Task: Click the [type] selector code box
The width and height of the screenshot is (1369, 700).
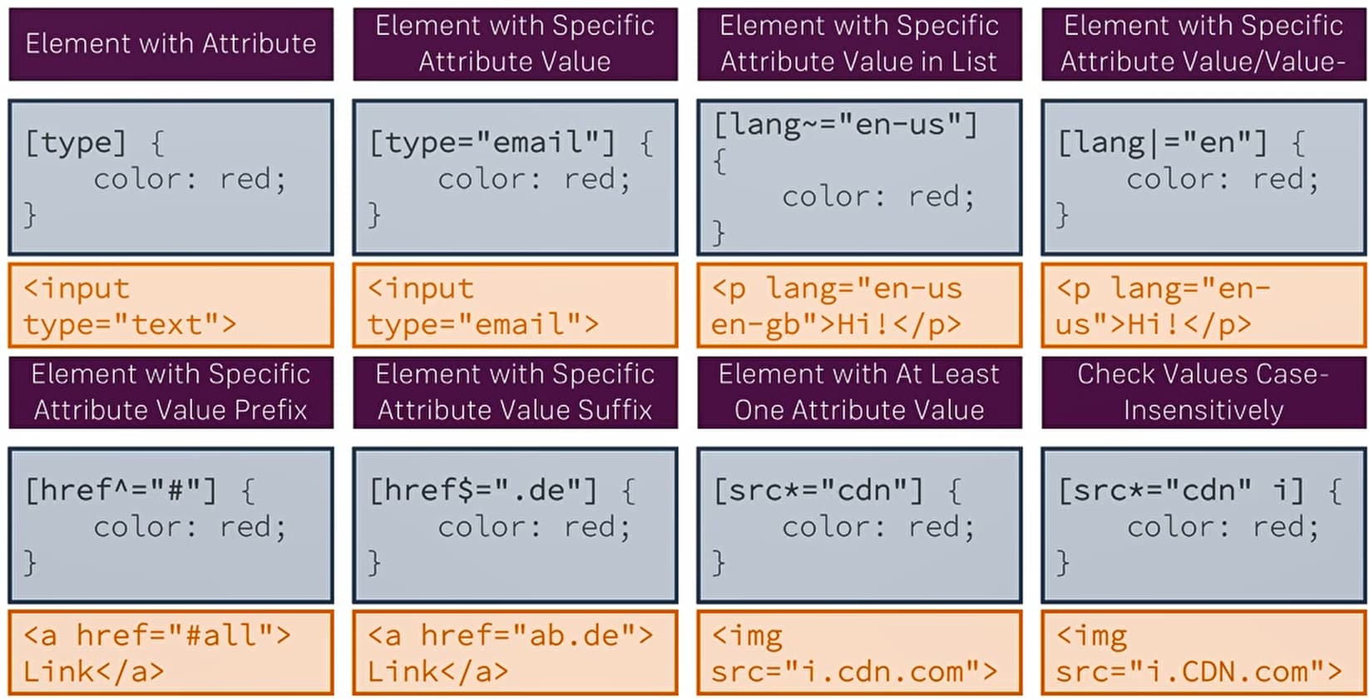Action: point(171,177)
